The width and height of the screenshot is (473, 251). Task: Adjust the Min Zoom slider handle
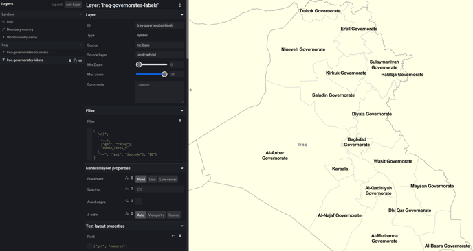point(139,64)
